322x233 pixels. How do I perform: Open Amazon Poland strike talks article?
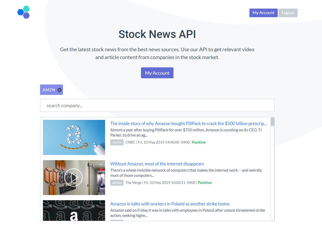pos(170,204)
